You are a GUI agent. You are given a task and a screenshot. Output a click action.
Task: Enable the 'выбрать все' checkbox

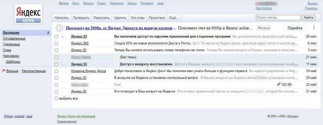[56, 99]
